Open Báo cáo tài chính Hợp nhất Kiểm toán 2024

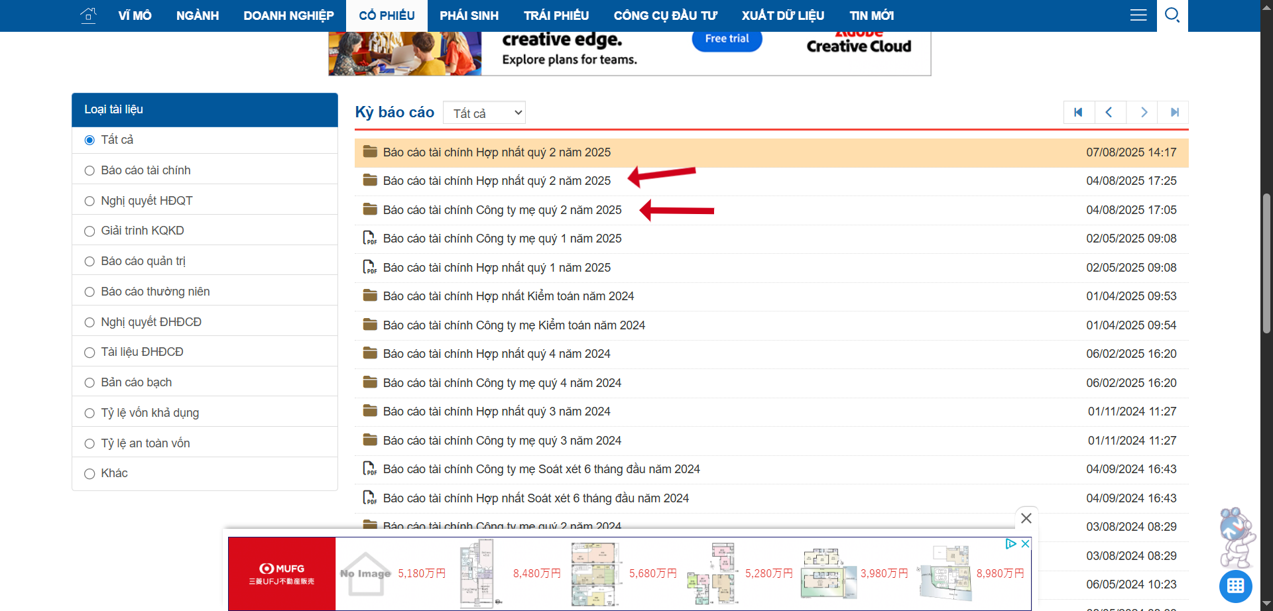508,296
